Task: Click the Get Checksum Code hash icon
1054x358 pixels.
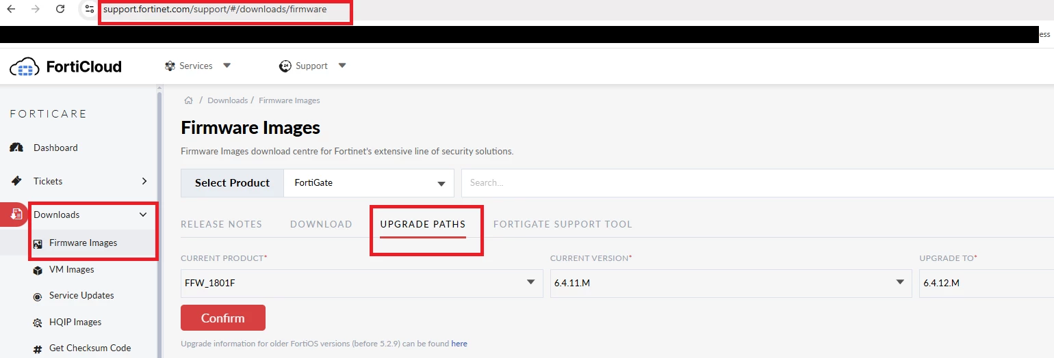Action: click(x=38, y=348)
